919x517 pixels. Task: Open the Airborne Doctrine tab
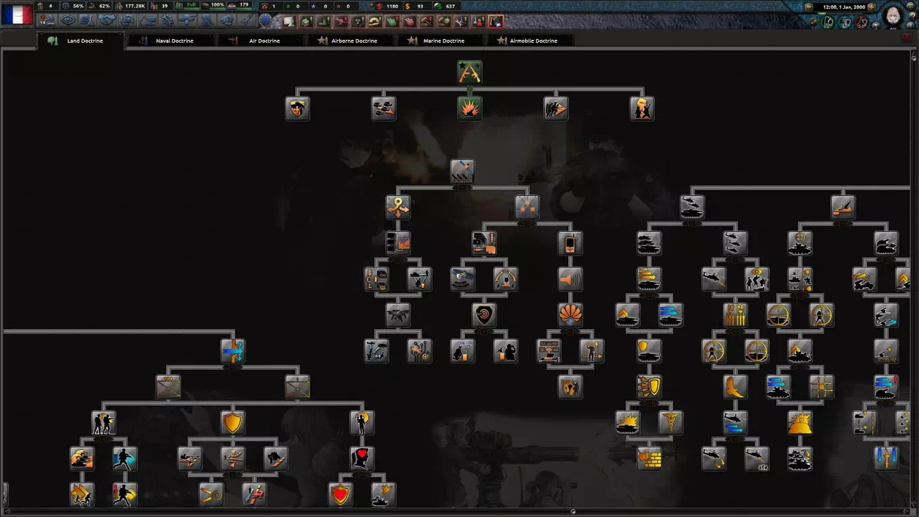(x=351, y=41)
